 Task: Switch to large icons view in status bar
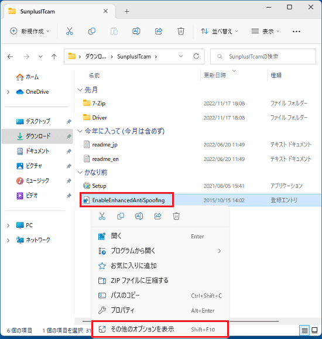314,330
